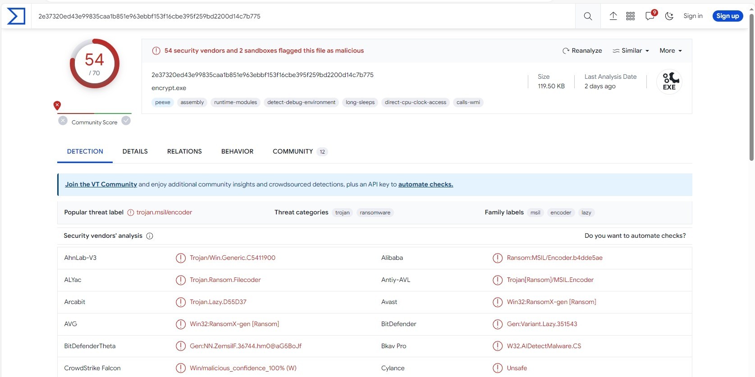Image resolution: width=755 pixels, height=377 pixels.
Task: Switch to the COMMUNITY tab
Action: coord(300,152)
